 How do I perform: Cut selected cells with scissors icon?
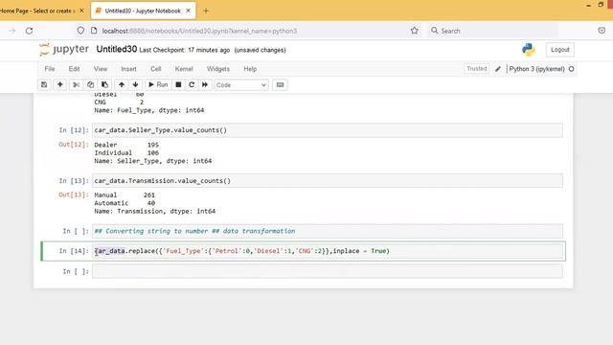pos(76,85)
